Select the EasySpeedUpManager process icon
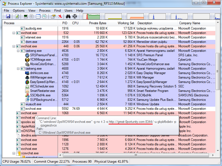The width and height of the screenshot is (222, 166). 27,82
